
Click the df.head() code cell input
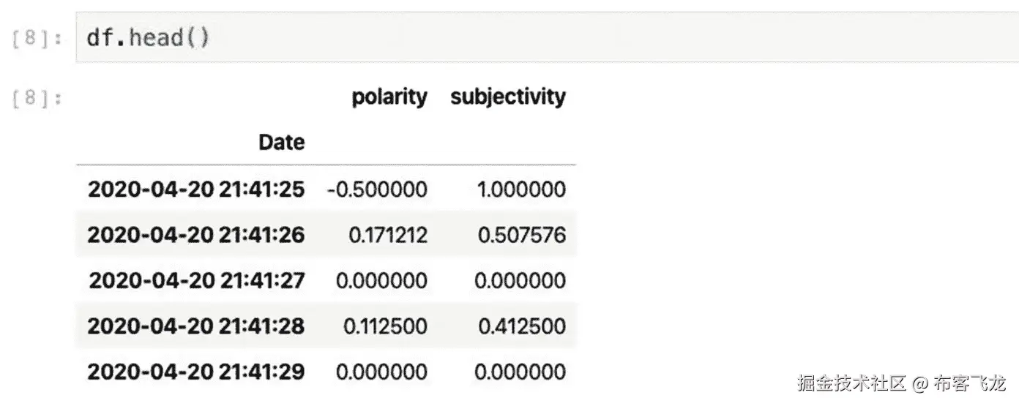pos(547,37)
